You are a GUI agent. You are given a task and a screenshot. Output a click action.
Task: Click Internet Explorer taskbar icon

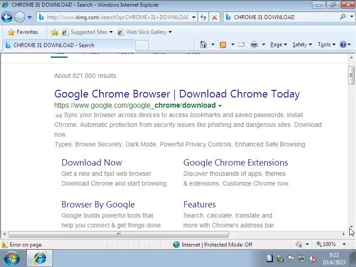click(40, 258)
